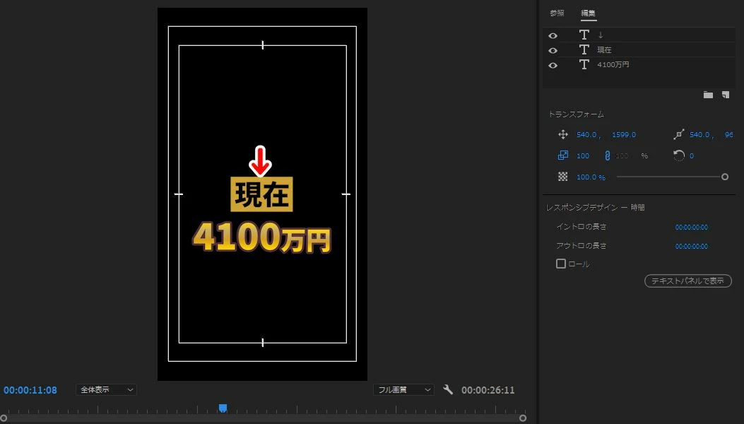
Task: Select the ↓ layer name
Action: click(601, 35)
